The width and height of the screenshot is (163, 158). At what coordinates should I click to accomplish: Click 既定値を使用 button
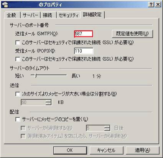pos(132,34)
